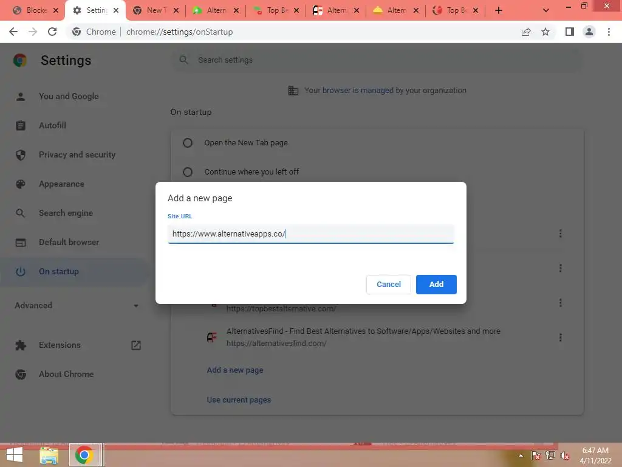Click the AlternativesFind favicon icon
The height and width of the screenshot is (467, 622).
point(212,337)
